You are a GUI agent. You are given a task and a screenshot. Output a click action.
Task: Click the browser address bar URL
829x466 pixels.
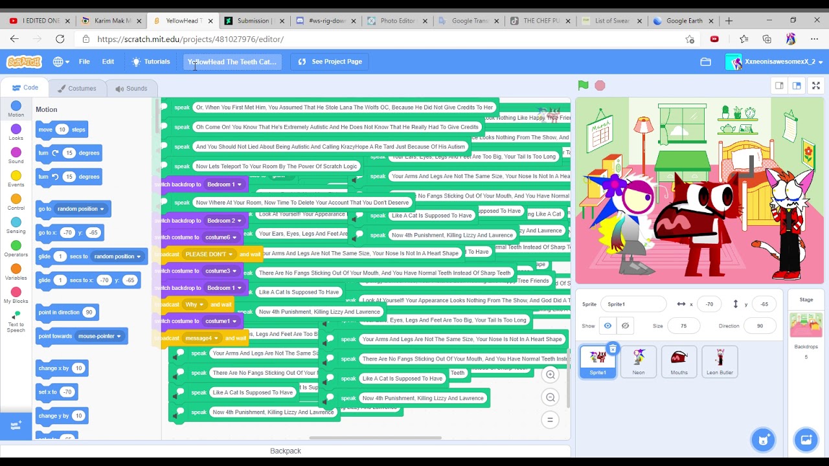(190, 39)
